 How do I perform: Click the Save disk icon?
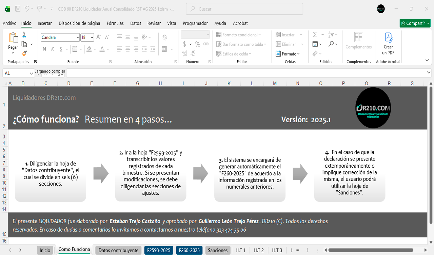(18, 9)
